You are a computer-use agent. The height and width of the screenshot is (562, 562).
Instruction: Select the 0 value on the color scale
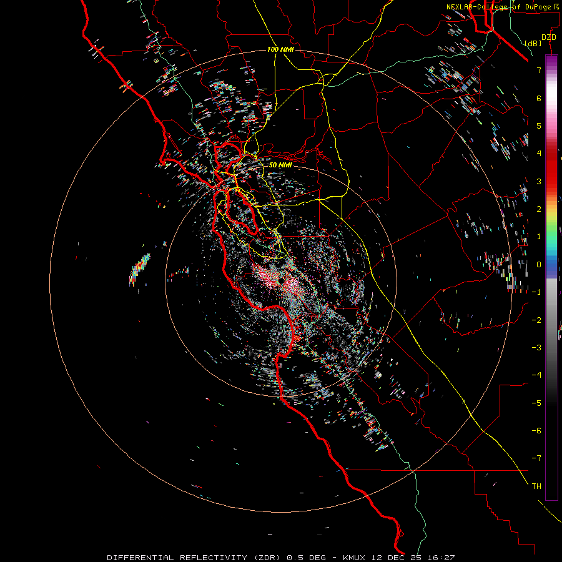539,265
